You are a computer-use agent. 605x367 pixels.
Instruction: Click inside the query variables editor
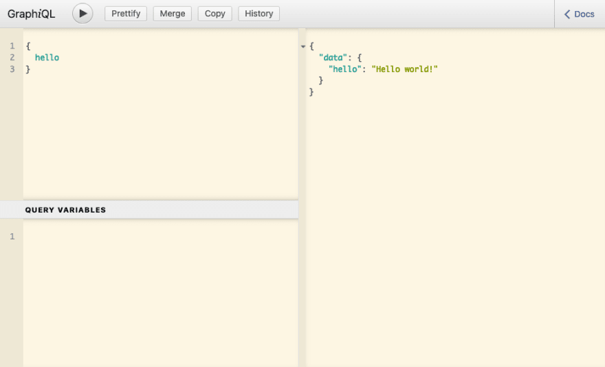coord(160,293)
